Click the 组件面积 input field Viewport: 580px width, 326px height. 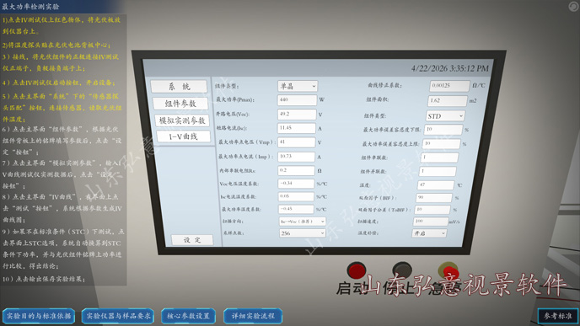point(448,100)
